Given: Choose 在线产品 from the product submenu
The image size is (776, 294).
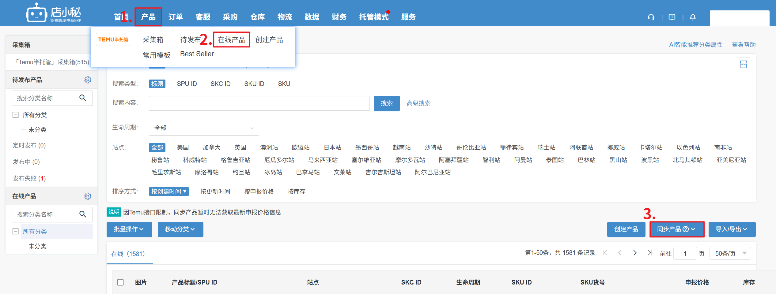Looking at the screenshot, I should click(x=232, y=40).
